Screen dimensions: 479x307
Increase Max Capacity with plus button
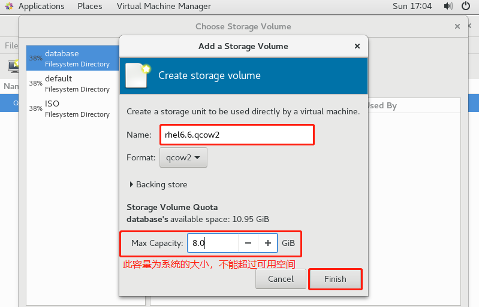click(x=267, y=244)
